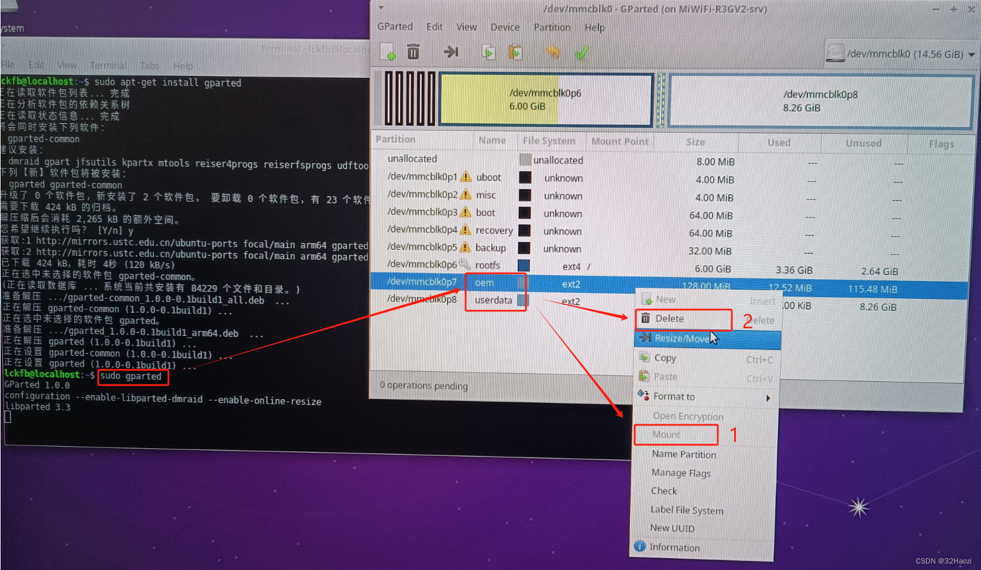Viewport: 981px width, 570px height.
Task: Open the Partition menu in menu bar
Action: pyautogui.click(x=552, y=28)
